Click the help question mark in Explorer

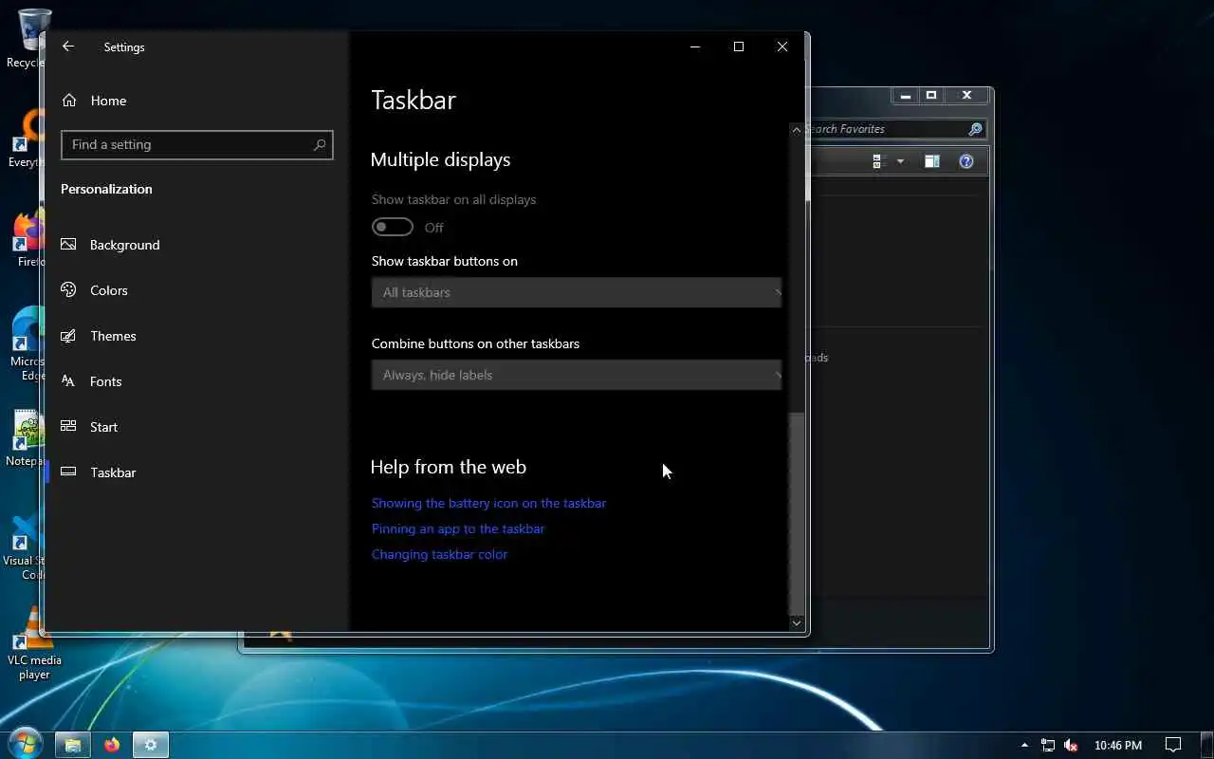click(x=966, y=161)
